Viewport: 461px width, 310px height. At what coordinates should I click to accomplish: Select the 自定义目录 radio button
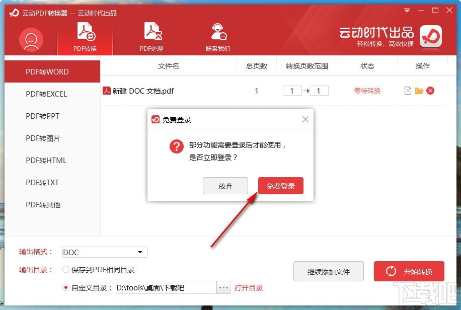point(65,287)
